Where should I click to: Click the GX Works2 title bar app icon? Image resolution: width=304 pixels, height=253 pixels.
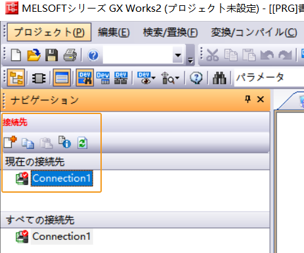(12, 8)
